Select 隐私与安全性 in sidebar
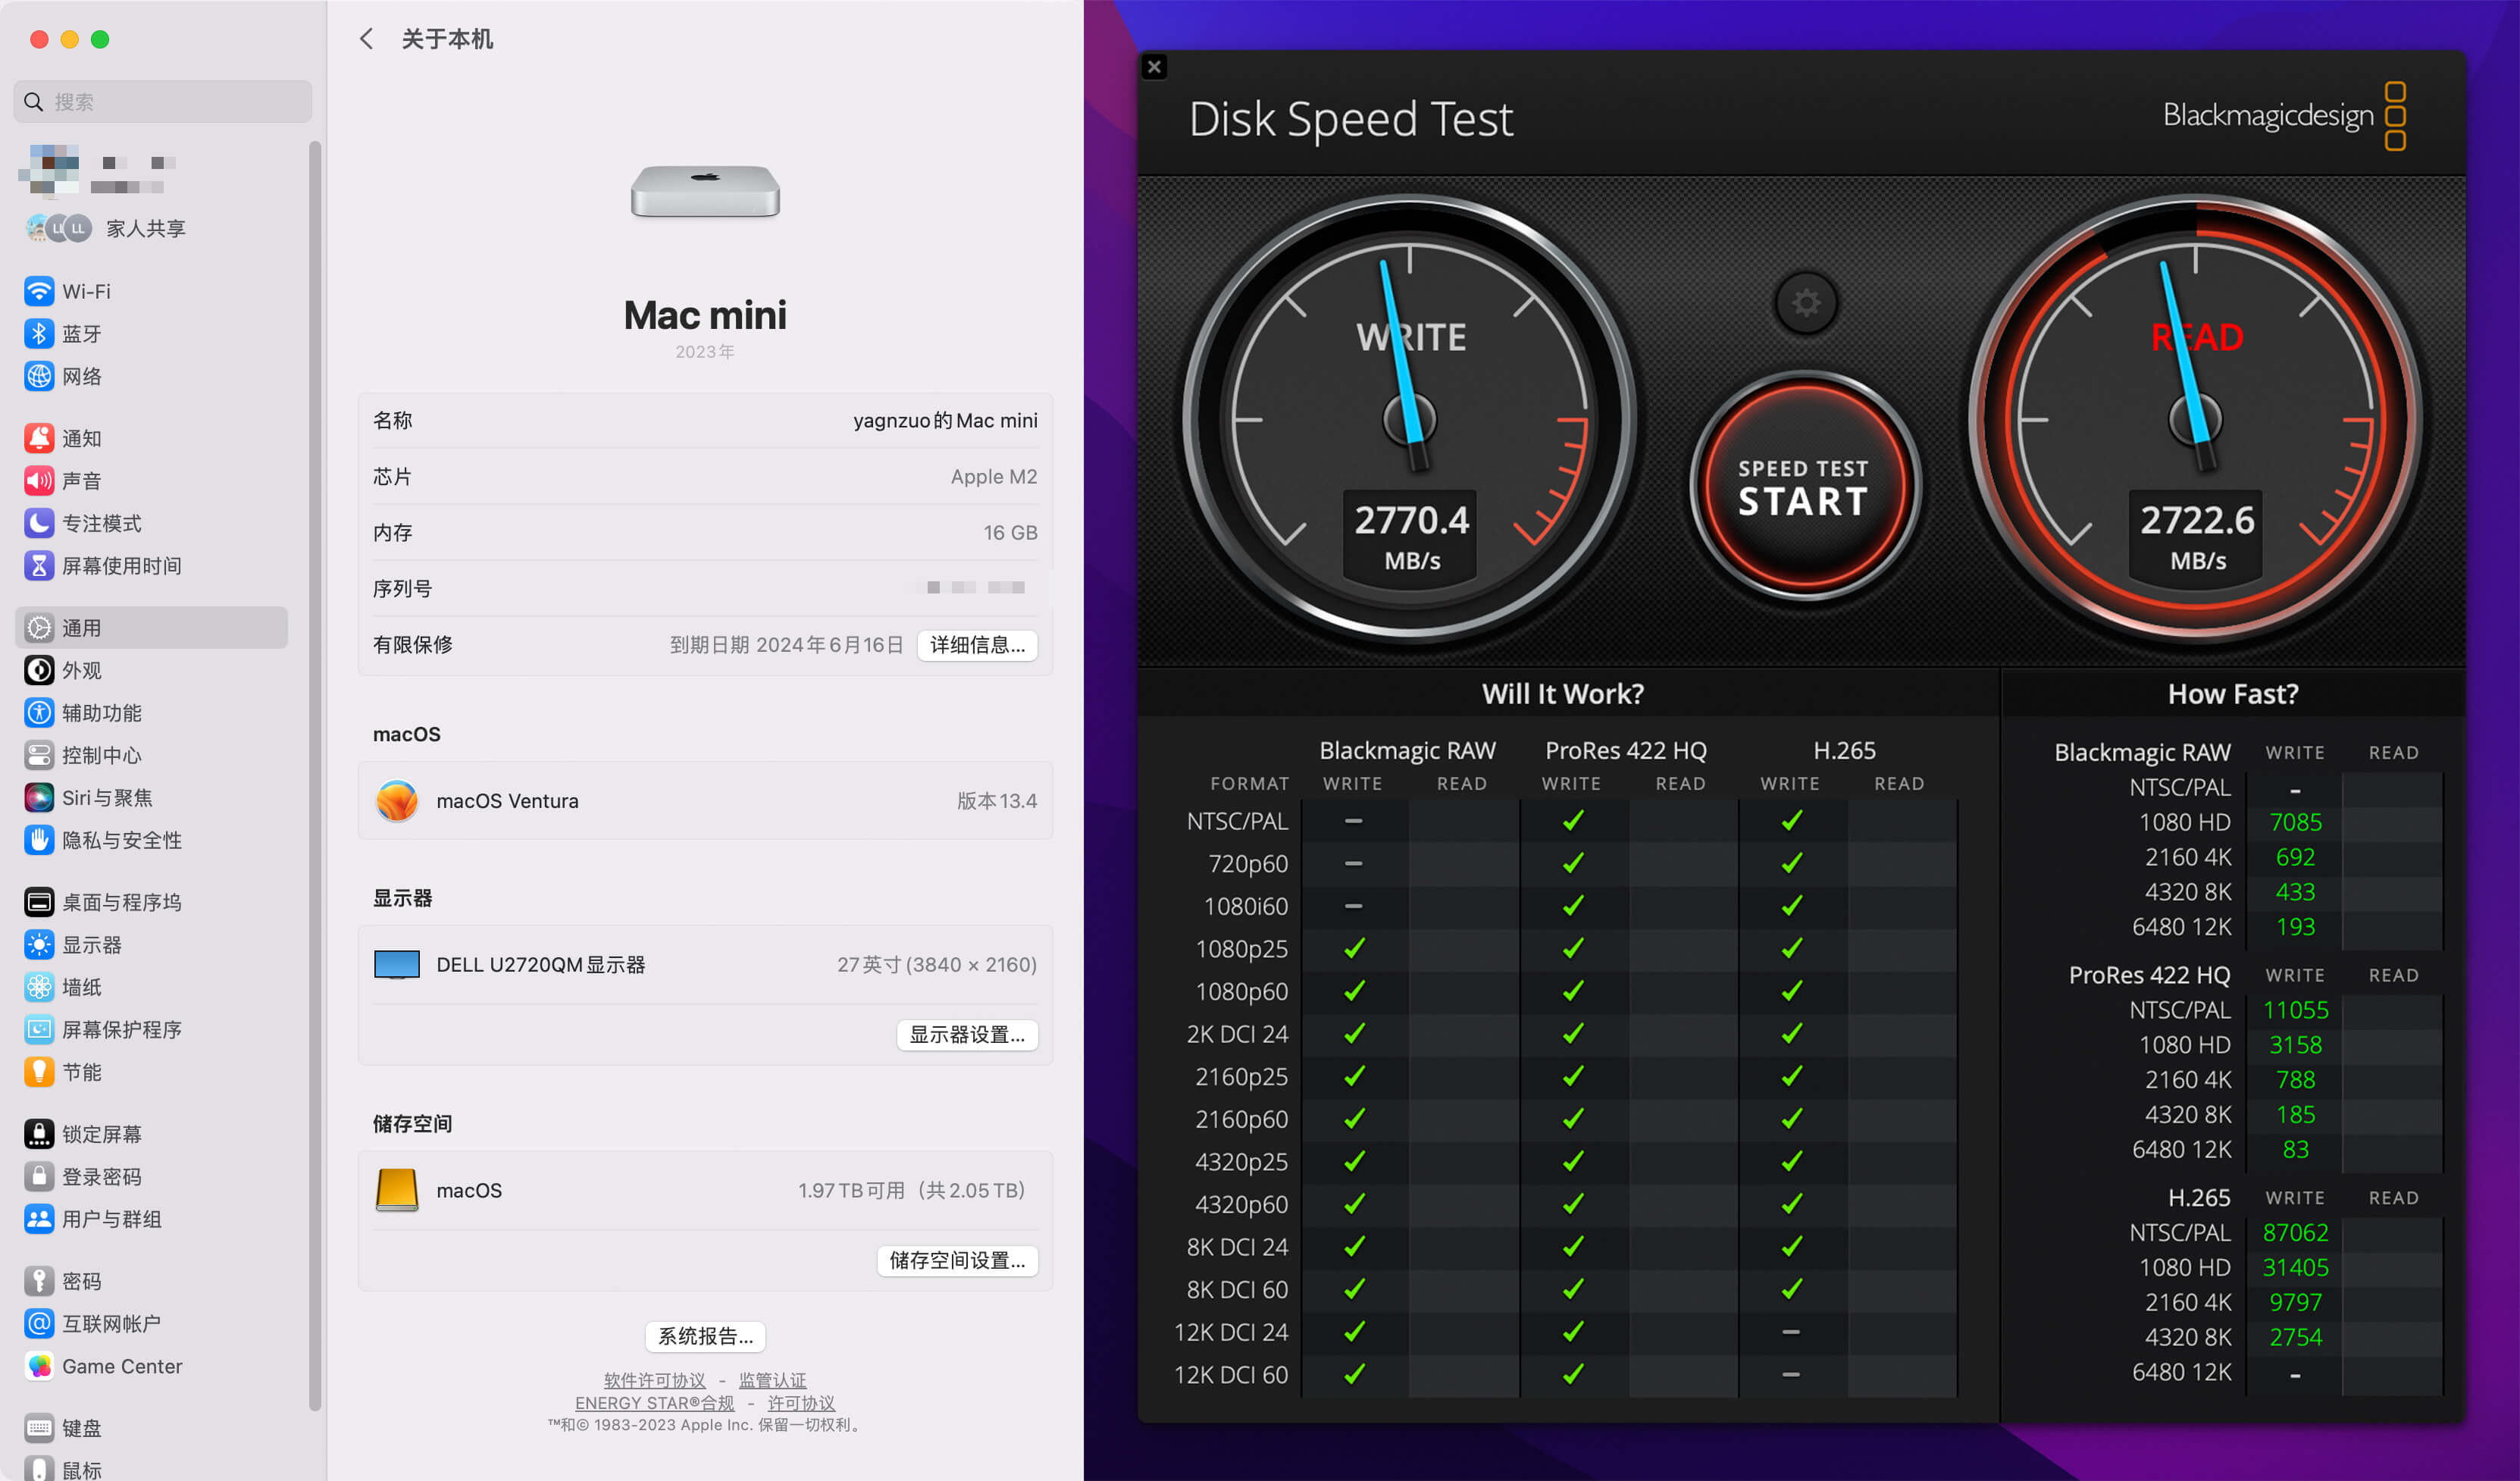This screenshot has height=1481, width=2520. tap(121, 840)
